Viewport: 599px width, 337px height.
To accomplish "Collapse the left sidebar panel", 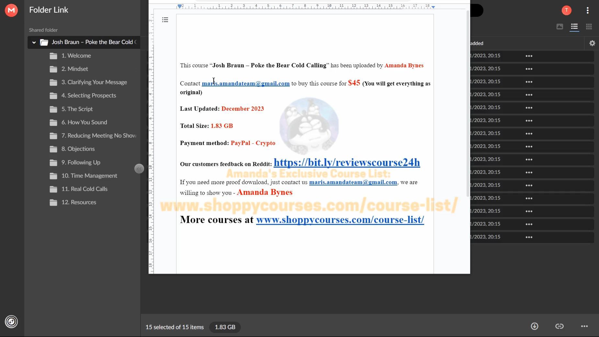I will (x=139, y=169).
